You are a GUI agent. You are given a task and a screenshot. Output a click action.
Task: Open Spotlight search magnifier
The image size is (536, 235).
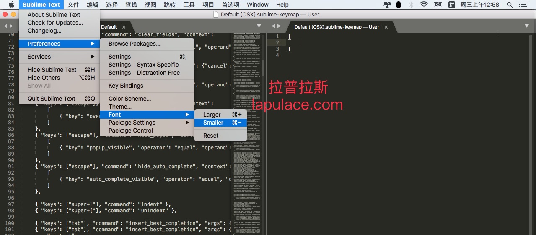point(510,5)
